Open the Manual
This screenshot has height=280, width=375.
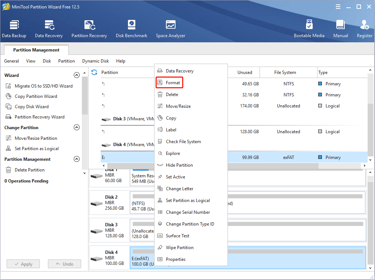pyautogui.click(x=341, y=29)
